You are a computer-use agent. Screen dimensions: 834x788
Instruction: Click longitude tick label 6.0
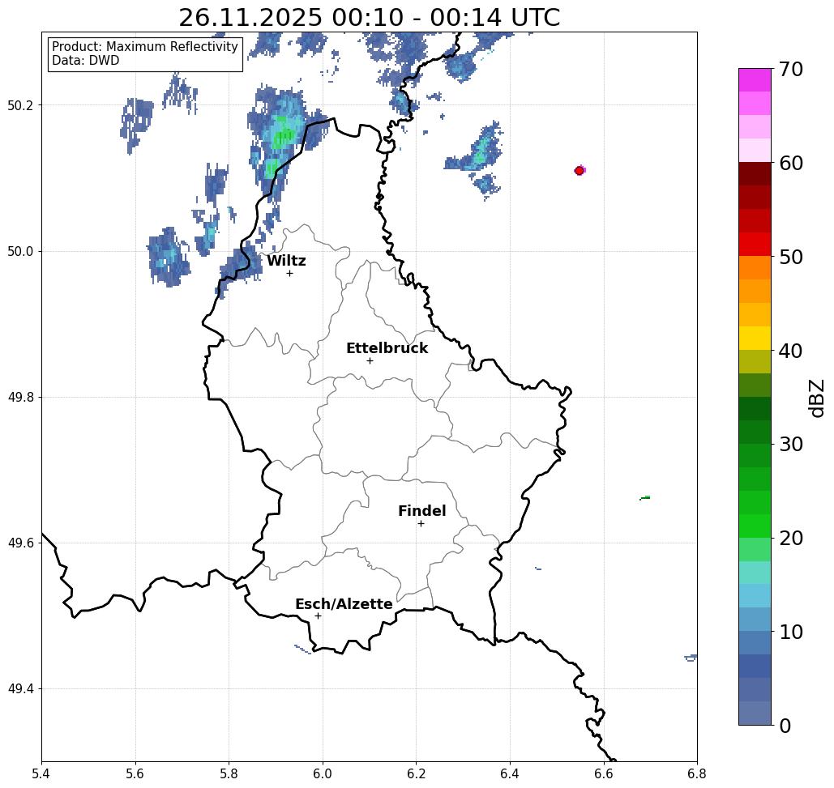pyautogui.click(x=323, y=773)
